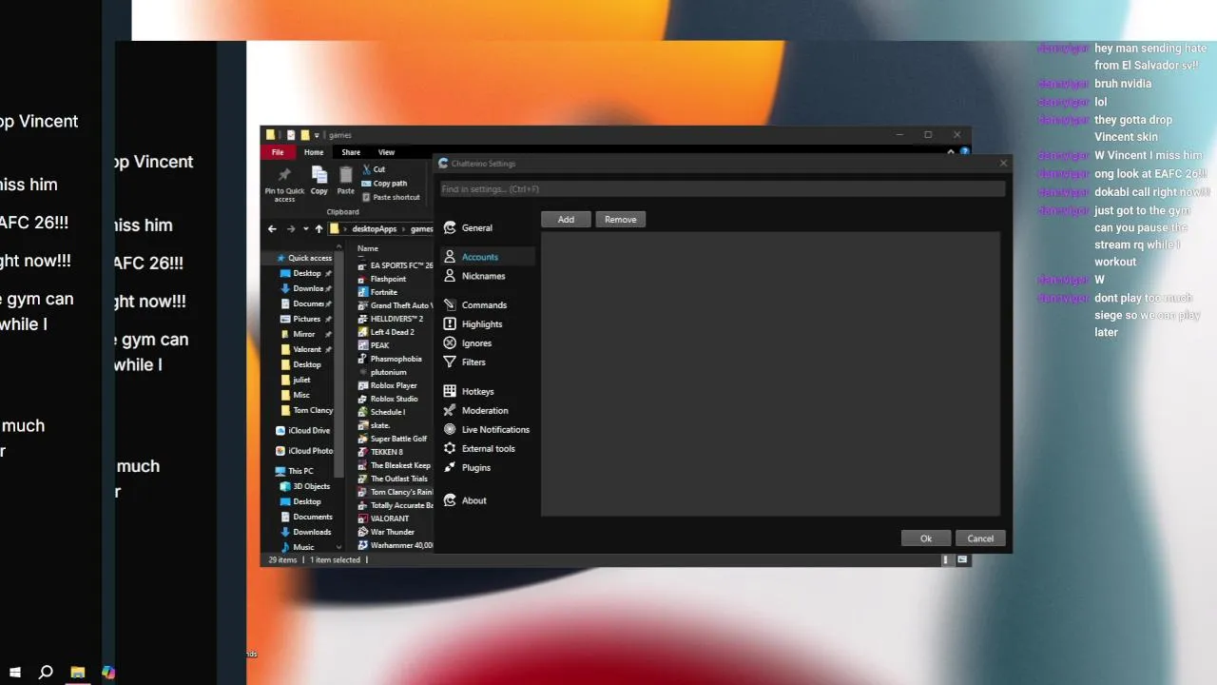Open taskbar search
Screen dimensions: 1217x685
[x=46, y=673]
